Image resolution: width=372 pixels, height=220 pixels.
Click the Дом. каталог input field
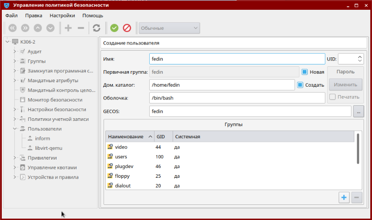pos(222,85)
